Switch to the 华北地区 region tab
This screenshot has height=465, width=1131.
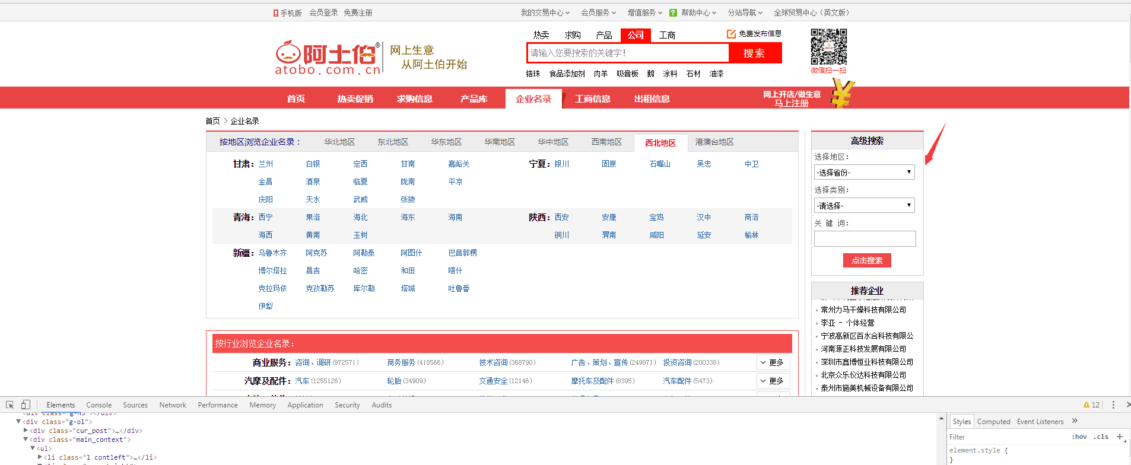point(339,142)
